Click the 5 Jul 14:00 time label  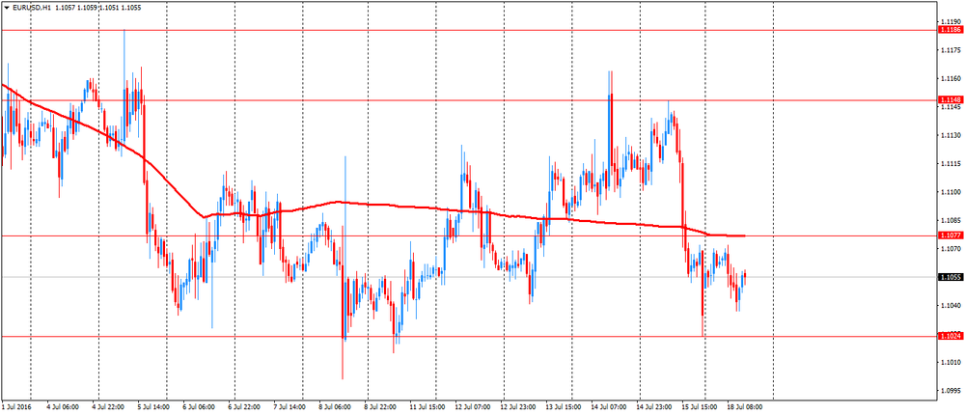tap(152, 407)
